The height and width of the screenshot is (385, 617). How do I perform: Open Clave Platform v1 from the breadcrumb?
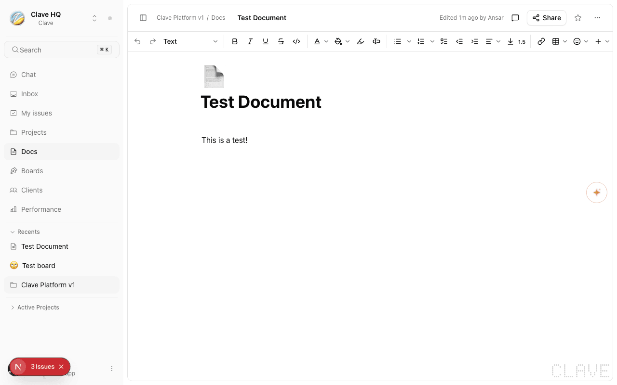tap(181, 17)
